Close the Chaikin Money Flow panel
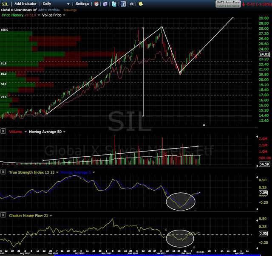Viewport: 272px width, 256px height. (3, 215)
